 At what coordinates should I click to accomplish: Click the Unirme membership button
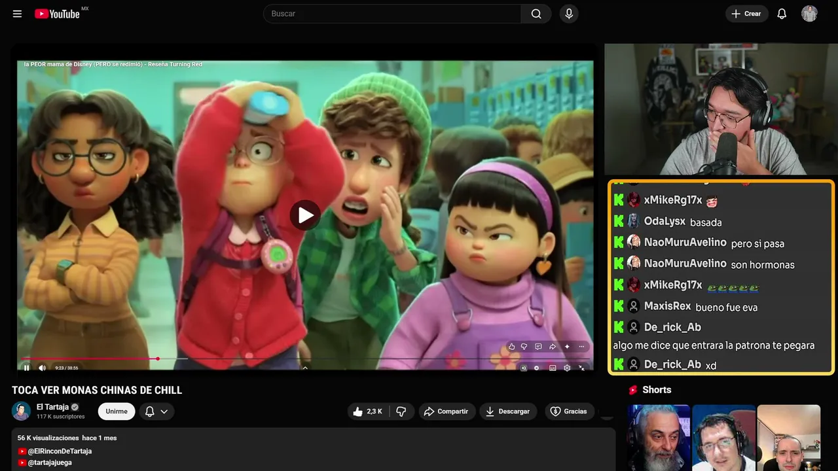tap(117, 411)
